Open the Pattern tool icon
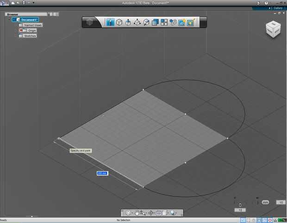Screen dimensions: 287x223 coord(164,22)
